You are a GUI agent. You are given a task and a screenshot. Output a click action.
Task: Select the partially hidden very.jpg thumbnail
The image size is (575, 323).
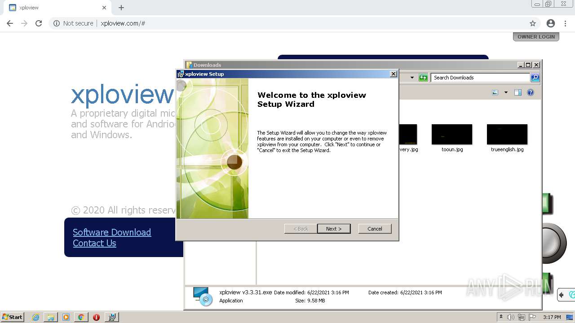[408, 135]
